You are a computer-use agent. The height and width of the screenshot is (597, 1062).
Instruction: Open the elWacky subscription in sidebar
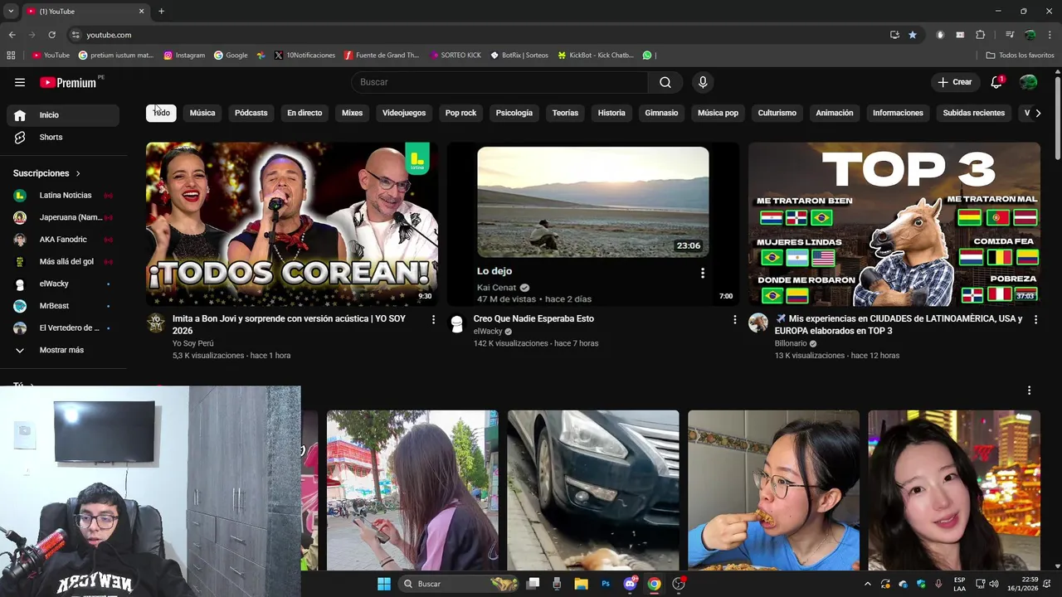[63, 284]
